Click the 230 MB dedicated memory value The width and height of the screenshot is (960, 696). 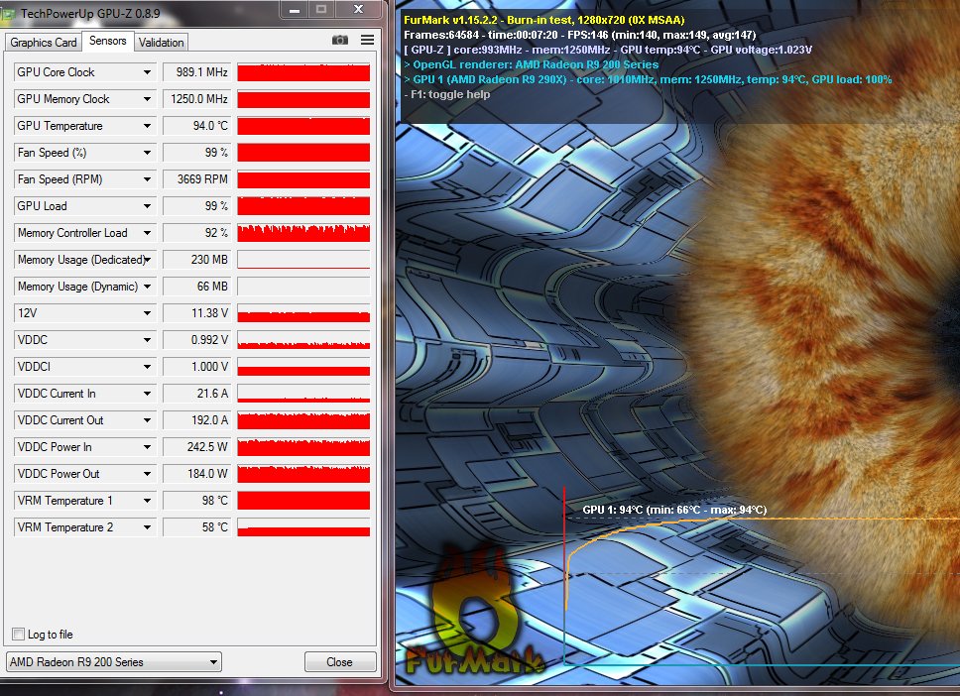(x=197, y=260)
